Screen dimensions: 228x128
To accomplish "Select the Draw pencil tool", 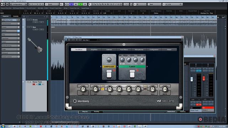I will pyautogui.click(x=113, y=4).
